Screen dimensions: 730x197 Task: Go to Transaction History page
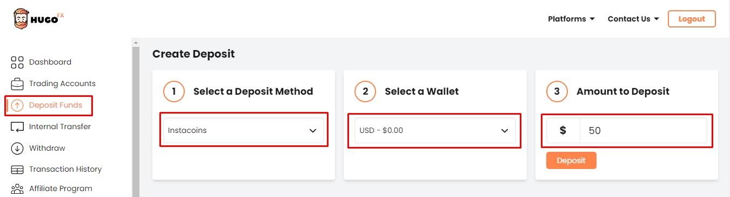coord(65,169)
